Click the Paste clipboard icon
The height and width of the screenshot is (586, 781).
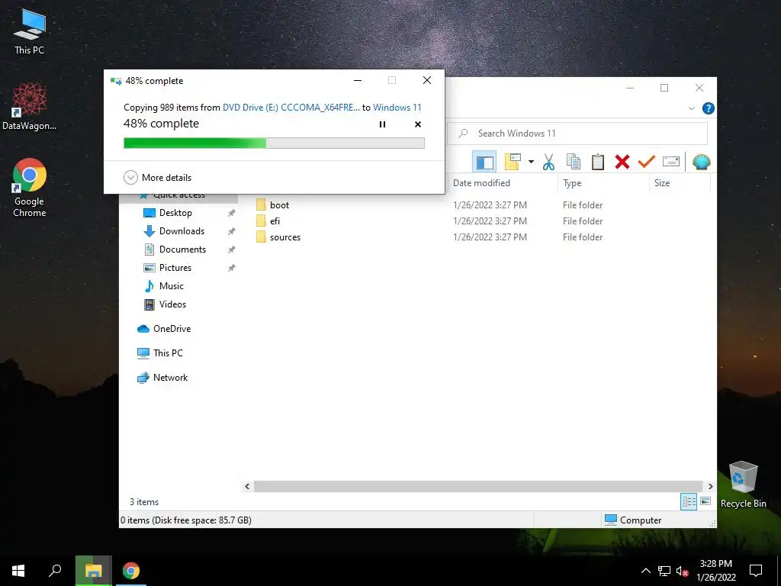point(598,162)
